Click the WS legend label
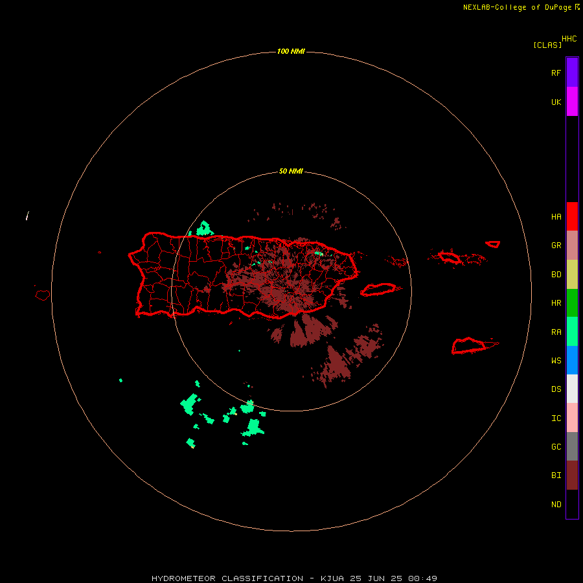The height and width of the screenshot is (583, 583). pyautogui.click(x=556, y=360)
